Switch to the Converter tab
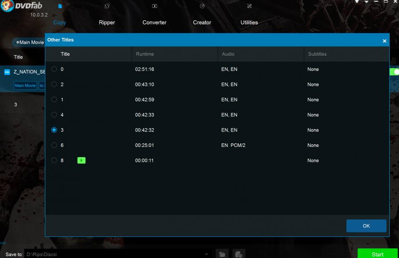This screenshot has width=399, height=258. (x=154, y=22)
